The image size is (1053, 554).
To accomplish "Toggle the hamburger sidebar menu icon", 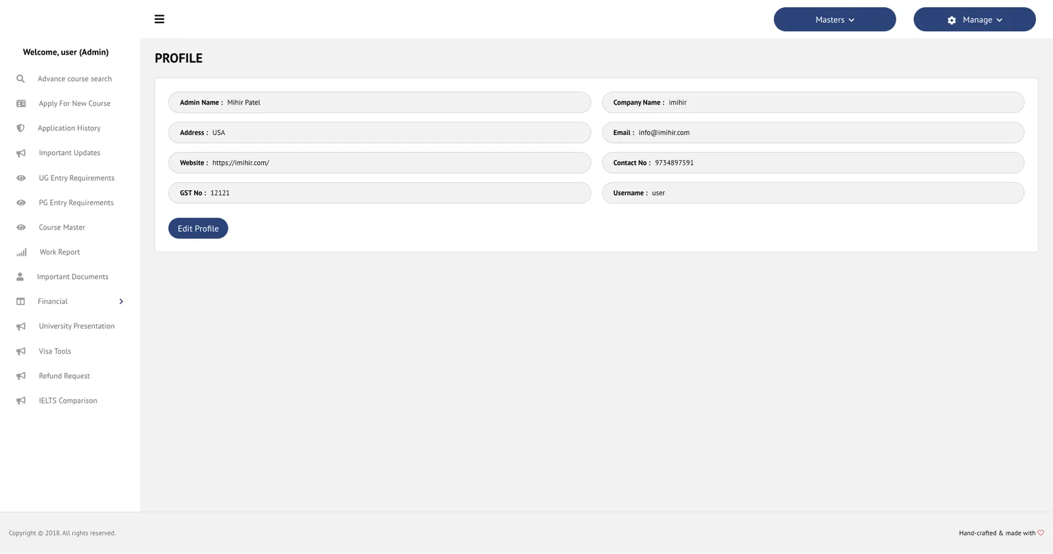I will click(159, 19).
